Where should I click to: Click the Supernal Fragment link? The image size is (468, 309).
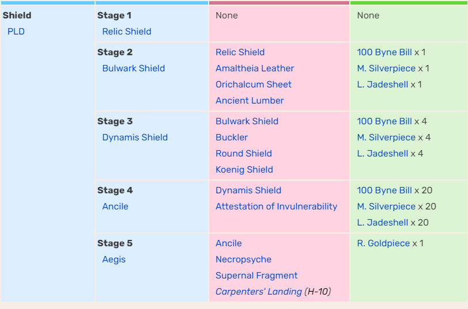point(256,276)
